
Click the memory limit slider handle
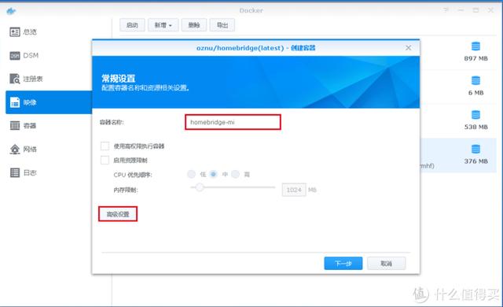[x=200, y=187]
